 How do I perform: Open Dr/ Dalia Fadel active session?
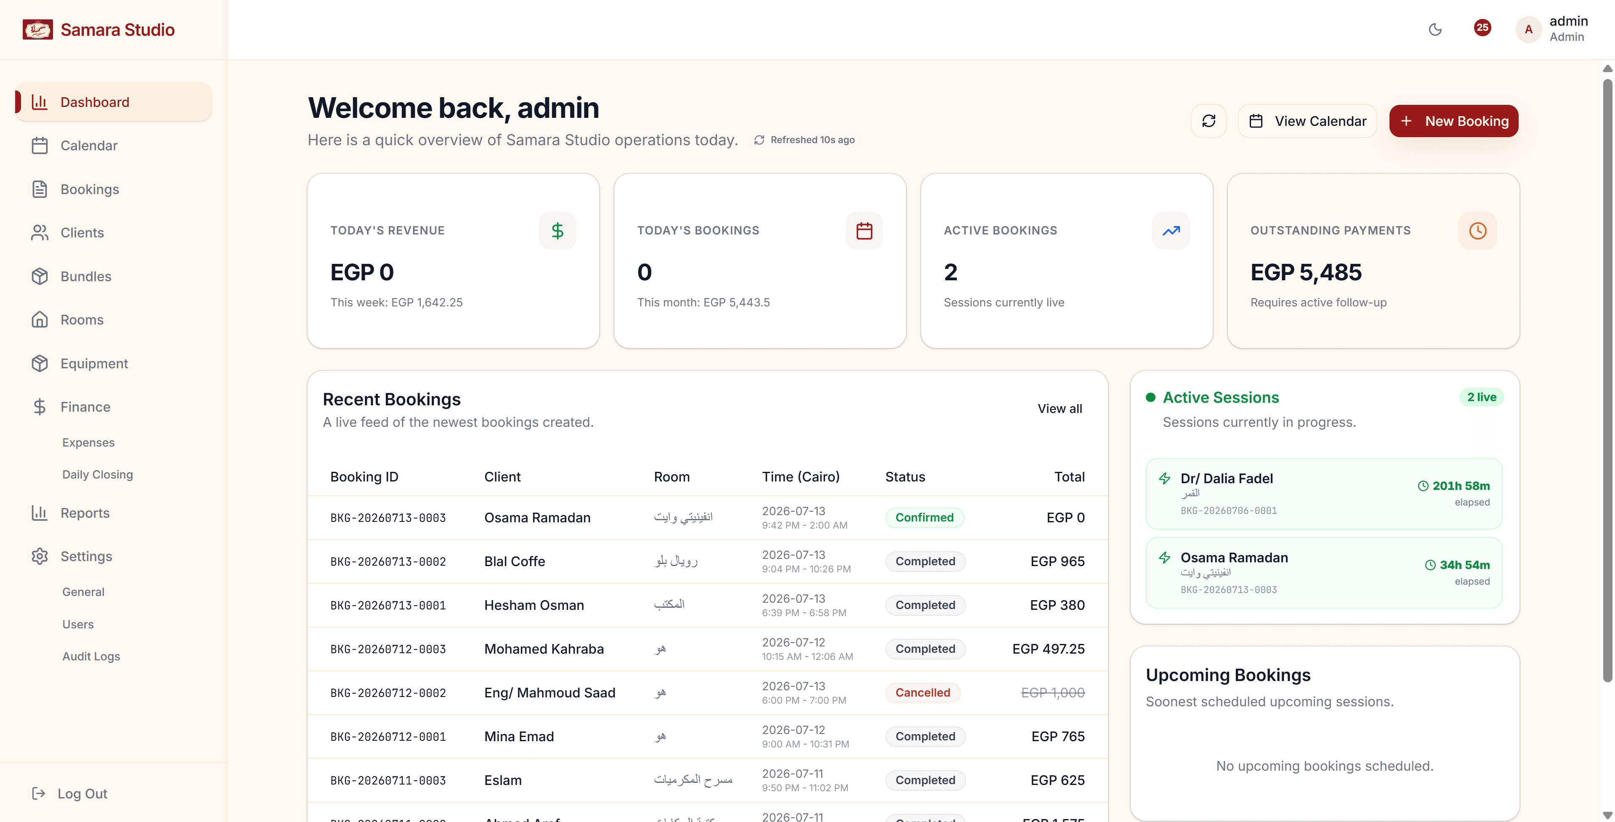[x=1323, y=493]
